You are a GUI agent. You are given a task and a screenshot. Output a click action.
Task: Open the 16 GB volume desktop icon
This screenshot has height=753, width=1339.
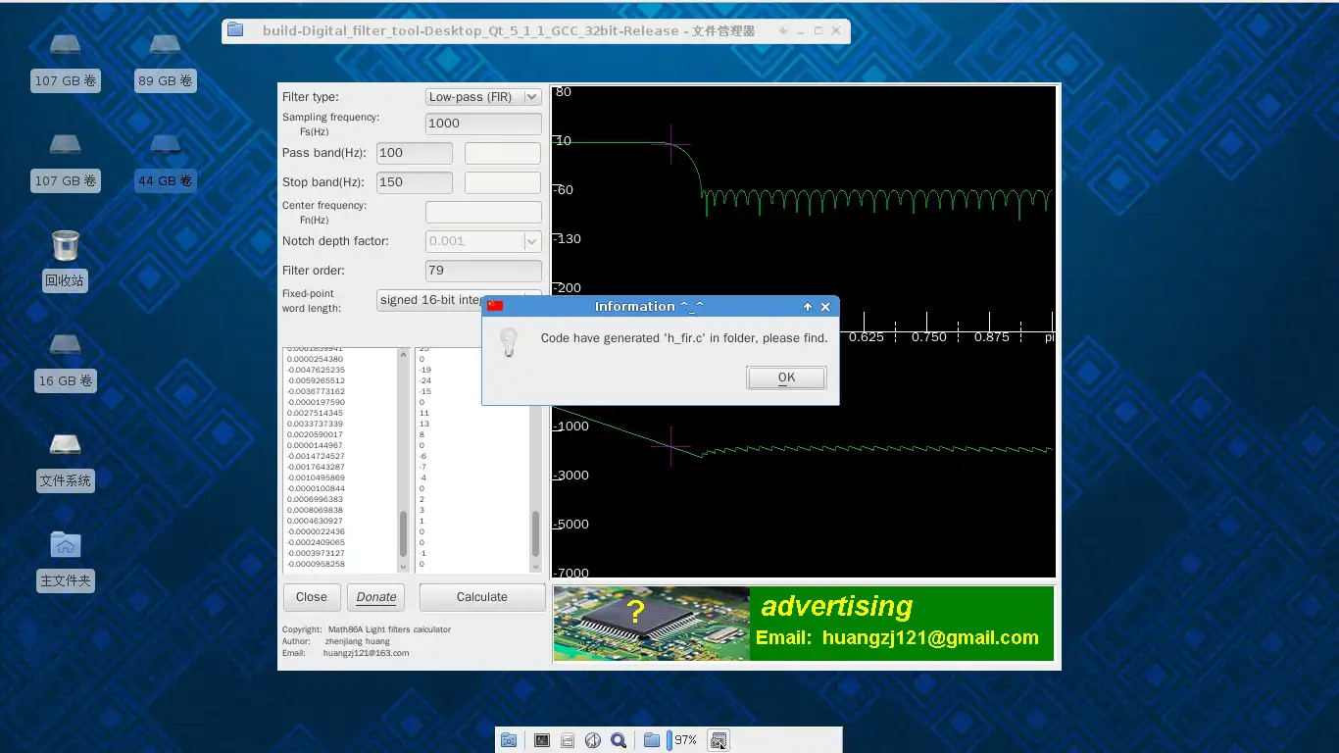65,345
